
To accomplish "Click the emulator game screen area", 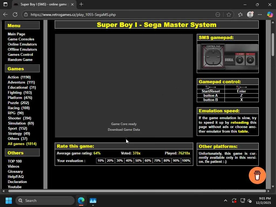I will (x=124, y=85).
